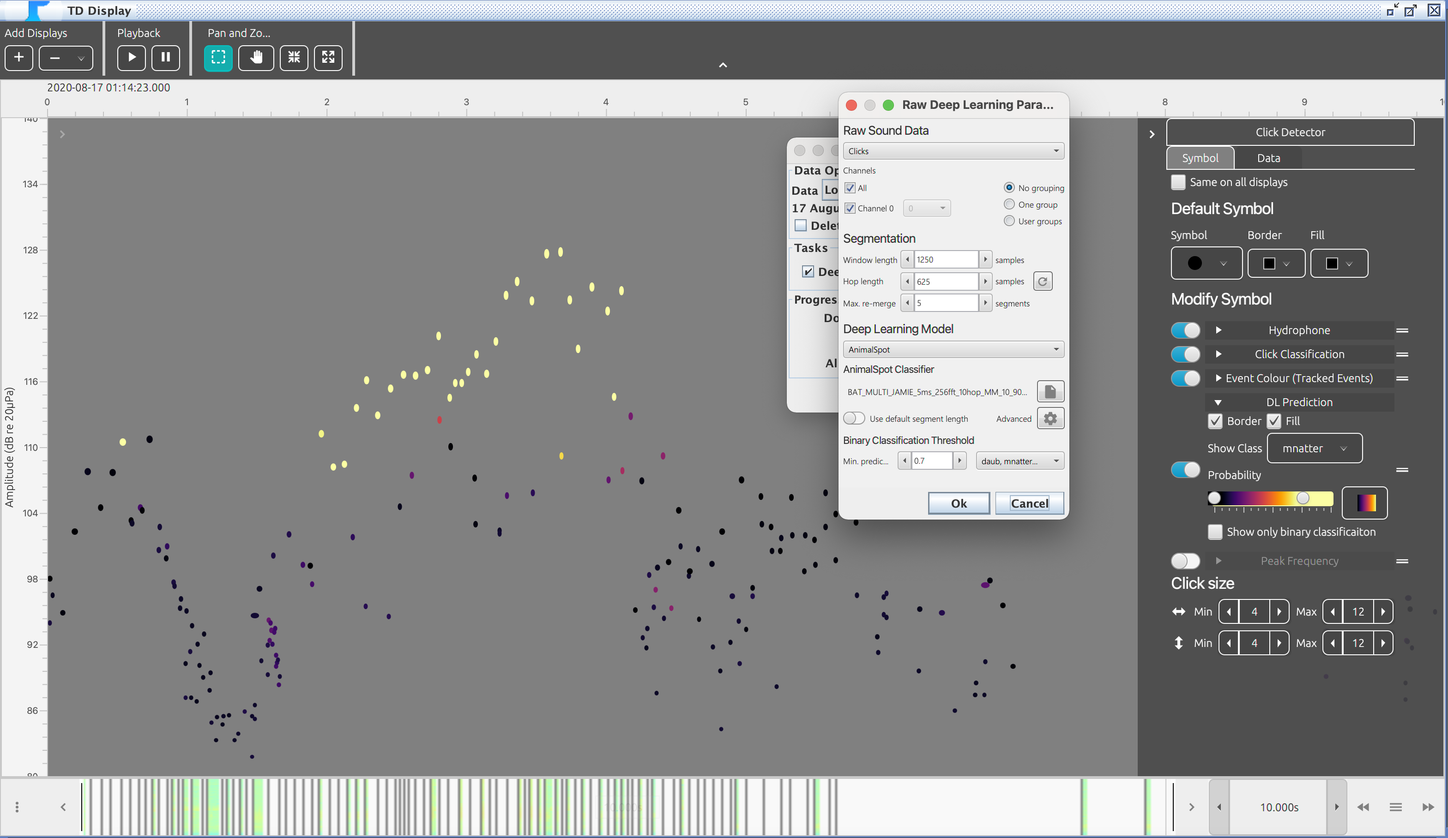Screen dimensions: 1448x838
Task: Toggle Use default segment length switch
Action: click(854, 419)
